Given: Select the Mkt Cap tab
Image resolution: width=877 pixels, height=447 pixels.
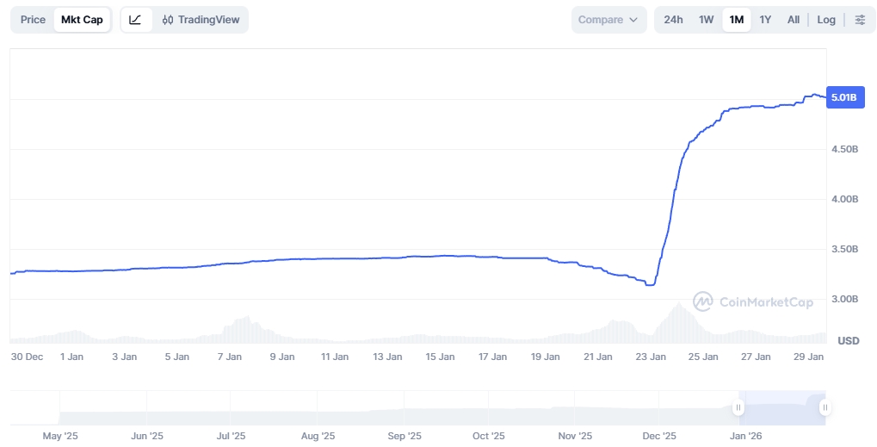Looking at the screenshot, I should click(82, 20).
